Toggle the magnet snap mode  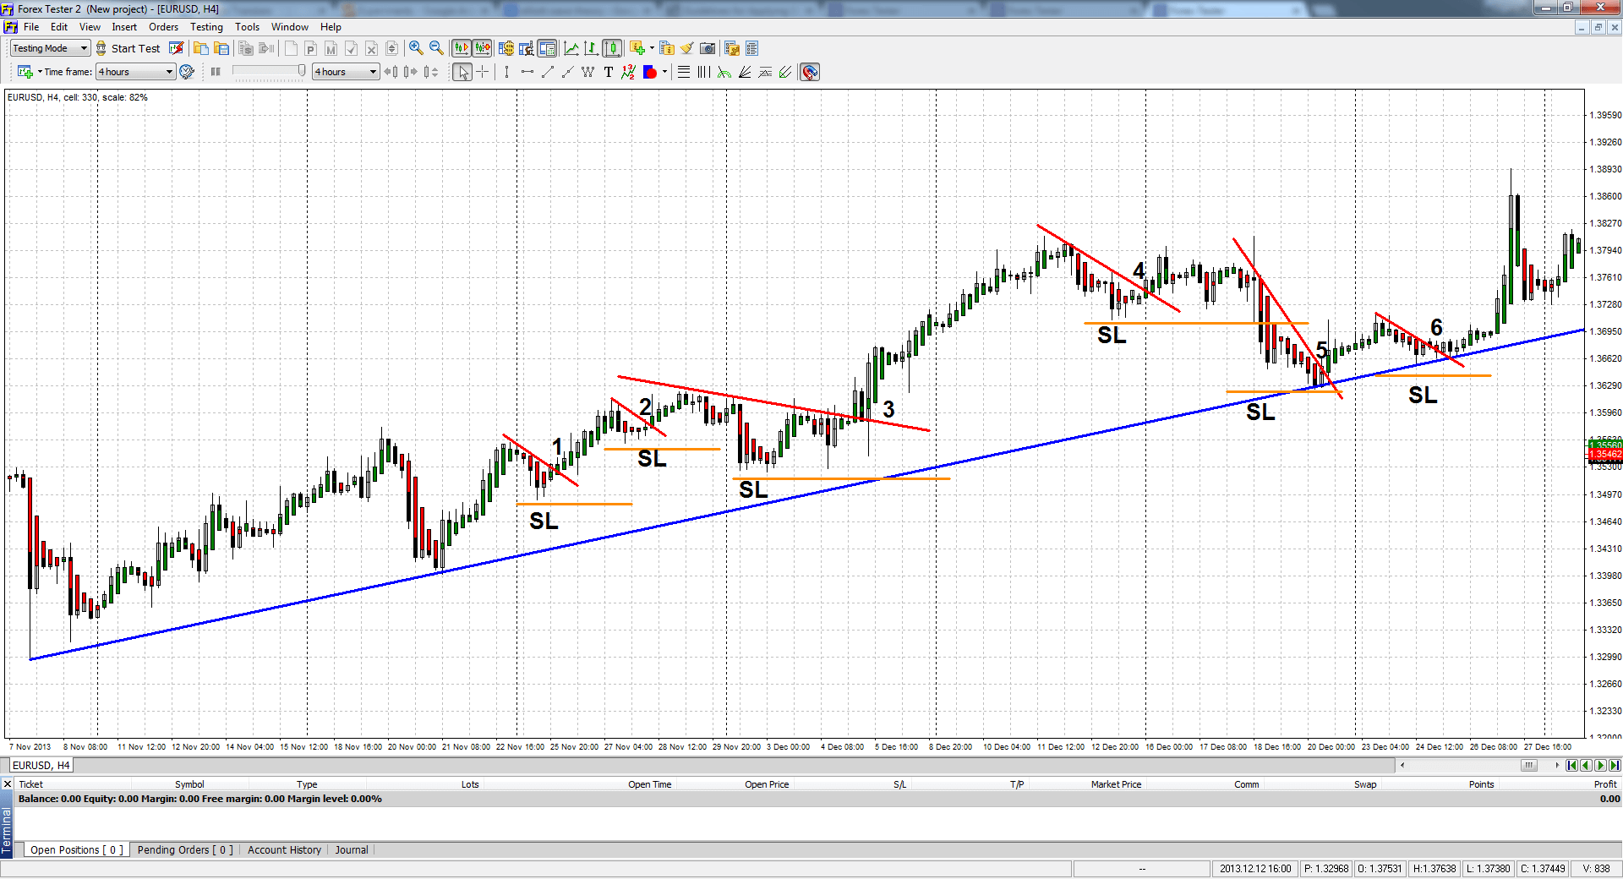(x=809, y=73)
